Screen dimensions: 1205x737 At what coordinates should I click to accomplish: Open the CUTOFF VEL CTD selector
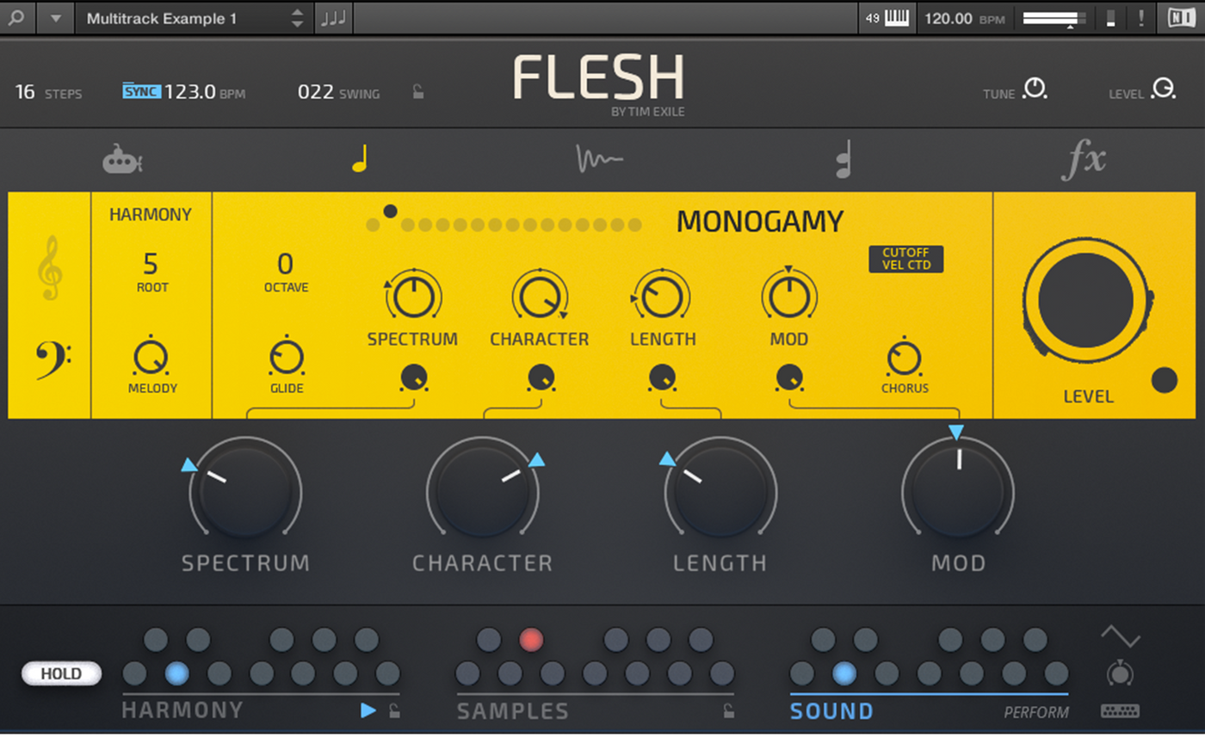click(x=905, y=259)
